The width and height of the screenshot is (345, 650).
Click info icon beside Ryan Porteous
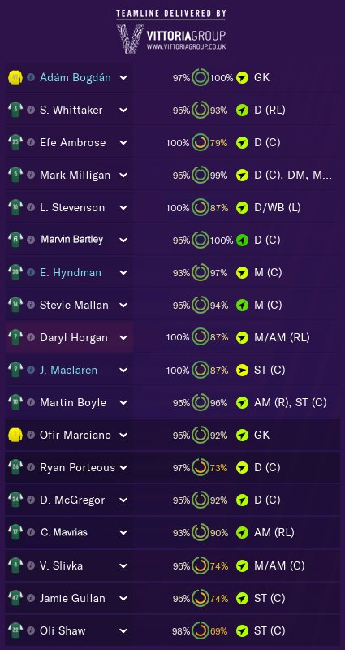(x=31, y=467)
